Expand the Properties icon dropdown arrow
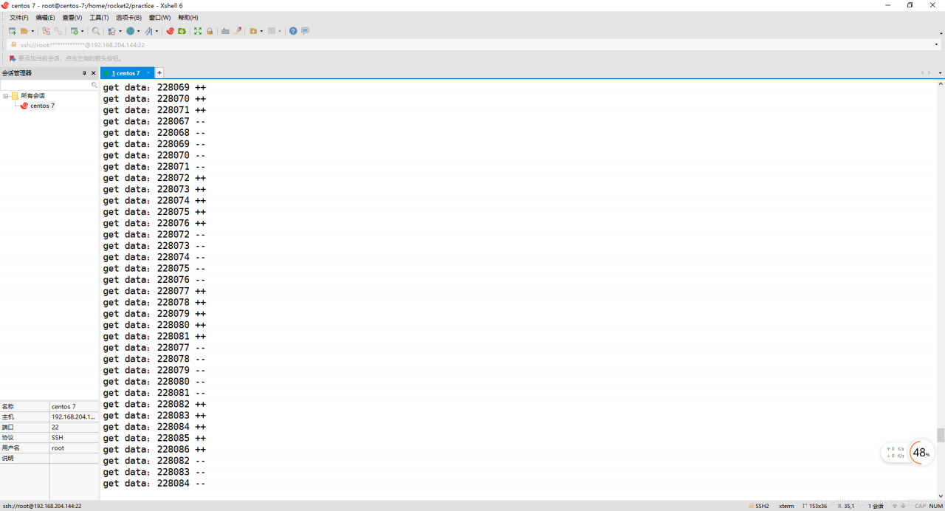The image size is (945, 511). (x=82, y=31)
